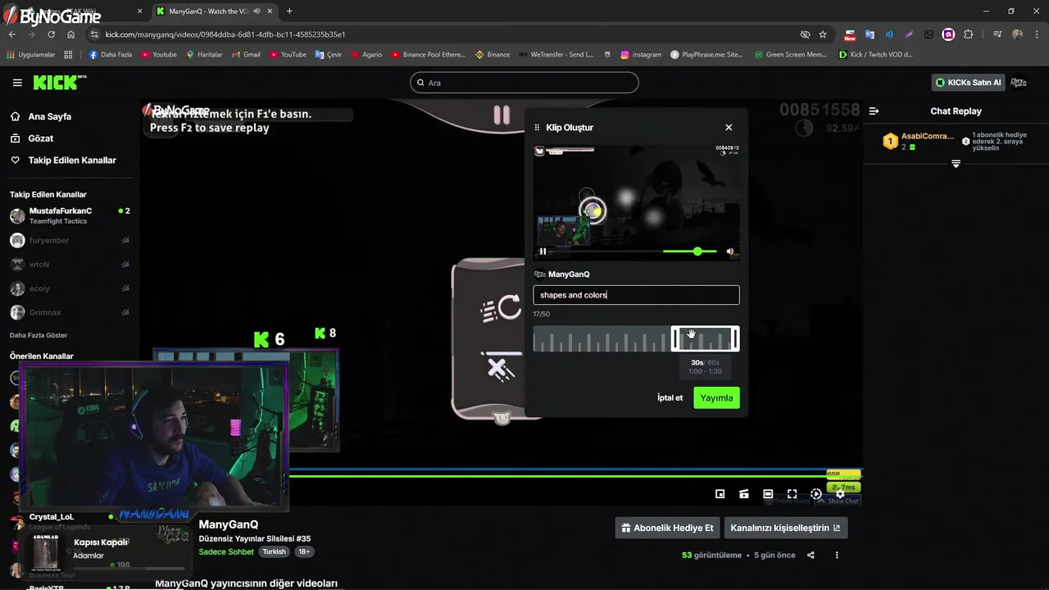Switch to the ManyGanQ browser tab
The height and width of the screenshot is (590, 1049).
coord(213,11)
